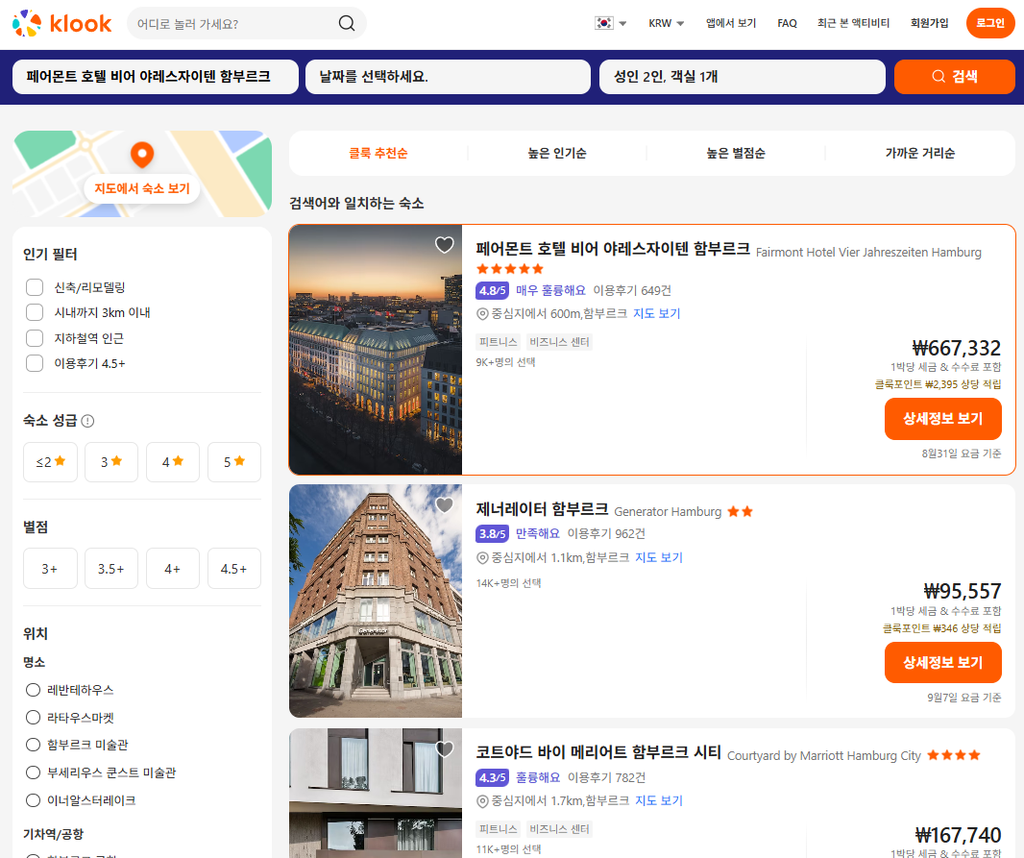Click location pin icon on Generator Hamburg listing
The width and height of the screenshot is (1024, 858).
pyautogui.click(x=482, y=557)
